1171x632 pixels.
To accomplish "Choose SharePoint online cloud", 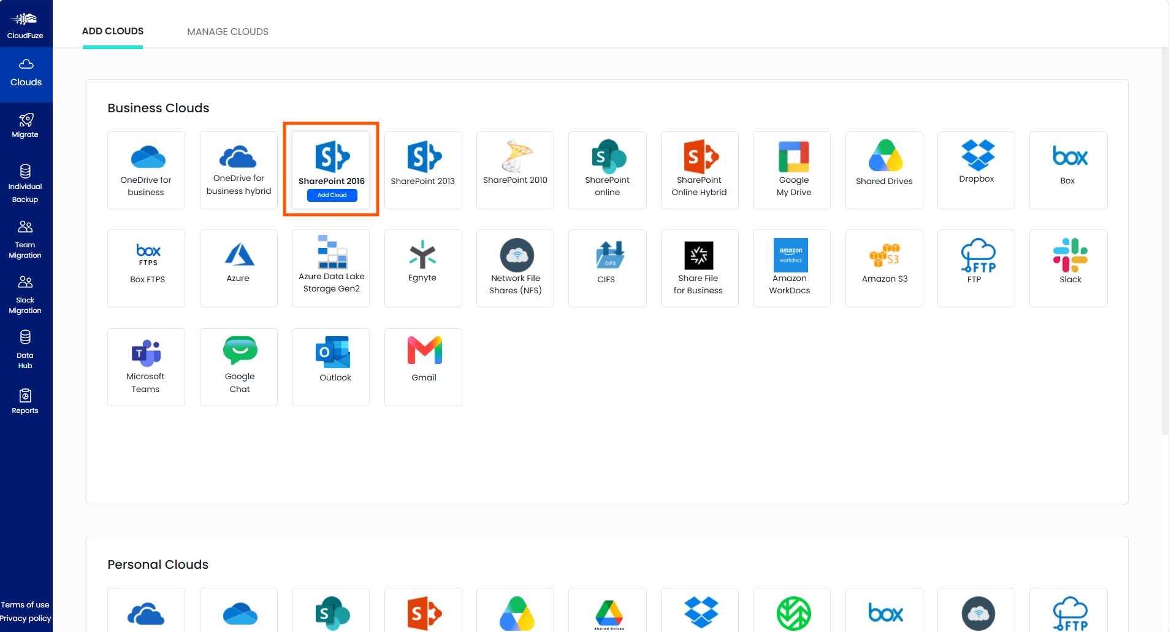I will 607,170.
